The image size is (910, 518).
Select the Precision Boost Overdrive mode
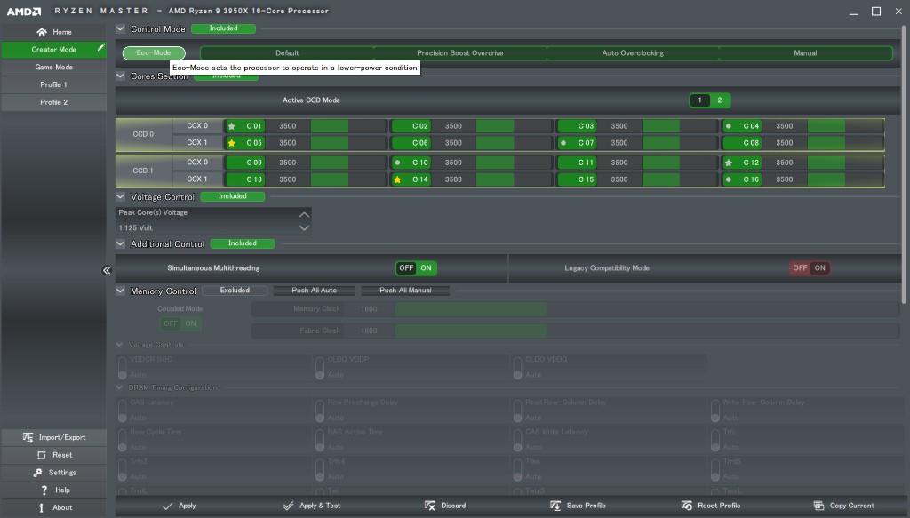pyautogui.click(x=459, y=53)
